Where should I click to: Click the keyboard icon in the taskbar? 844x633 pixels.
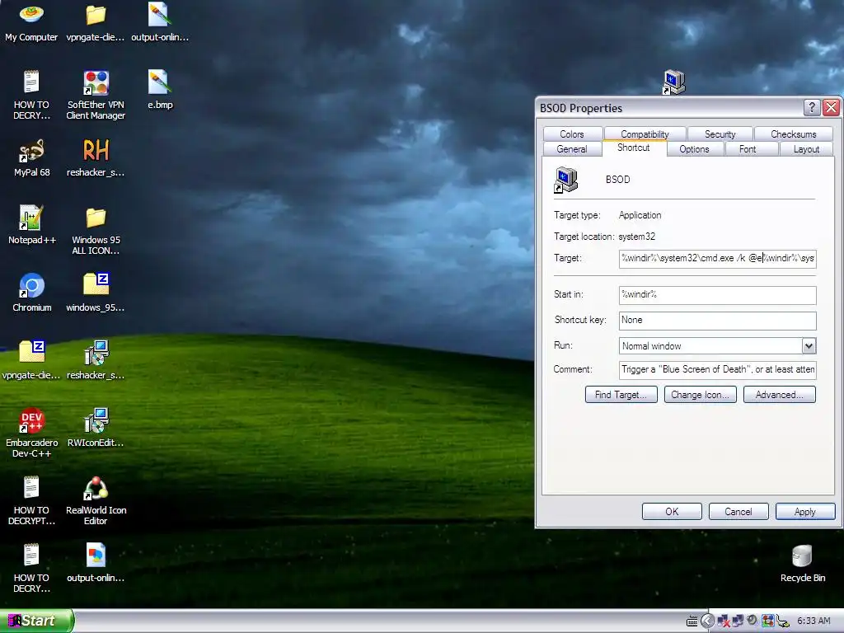692,621
